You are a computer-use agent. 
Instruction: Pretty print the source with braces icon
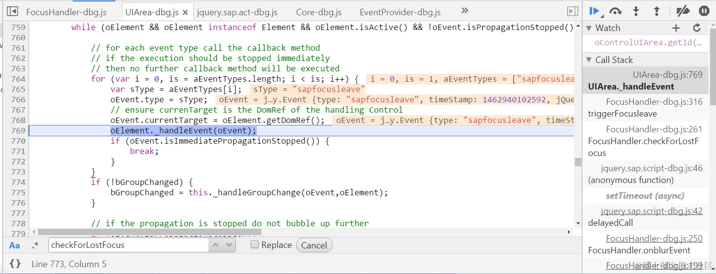(15, 264)
